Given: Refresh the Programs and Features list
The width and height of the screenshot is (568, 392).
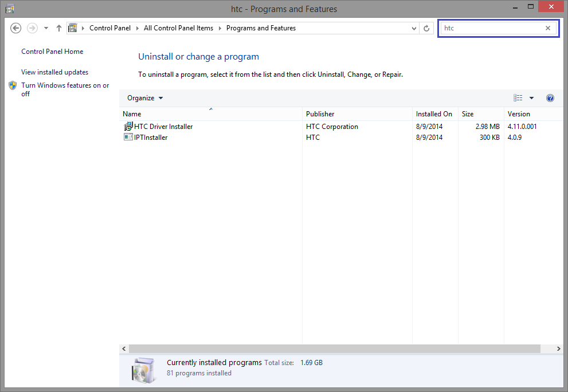Looking at the screenshot, I should point(426,28).
